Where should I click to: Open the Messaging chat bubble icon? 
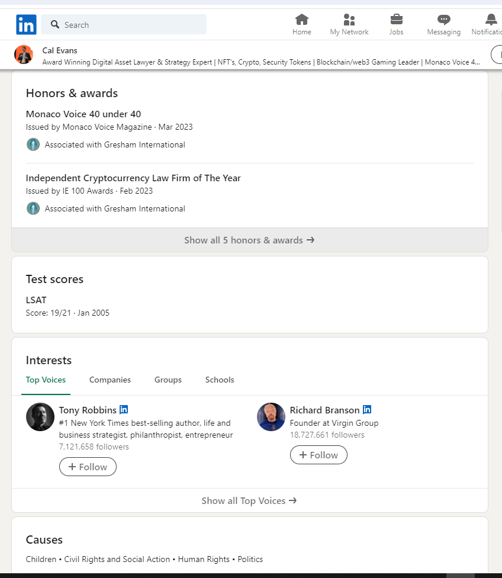point(444,20)
